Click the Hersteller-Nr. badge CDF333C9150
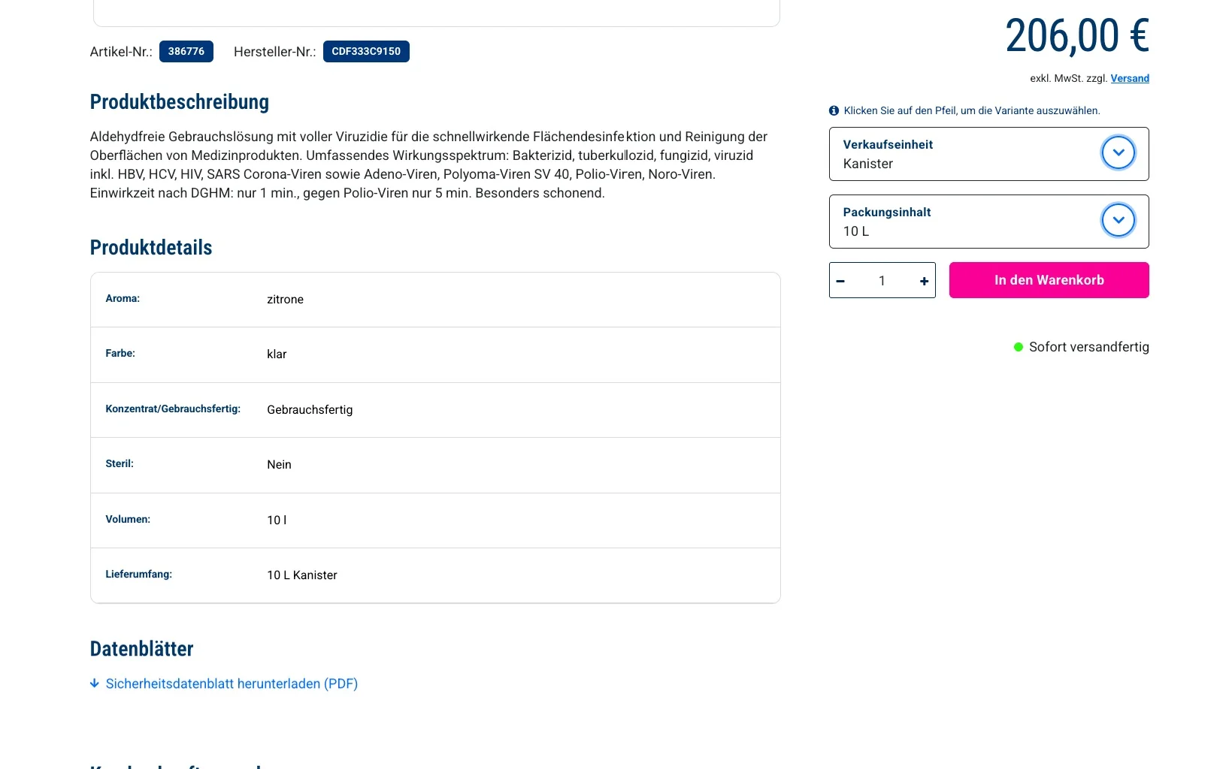This screenshot has height=769, width=1232. coord(366,52)
